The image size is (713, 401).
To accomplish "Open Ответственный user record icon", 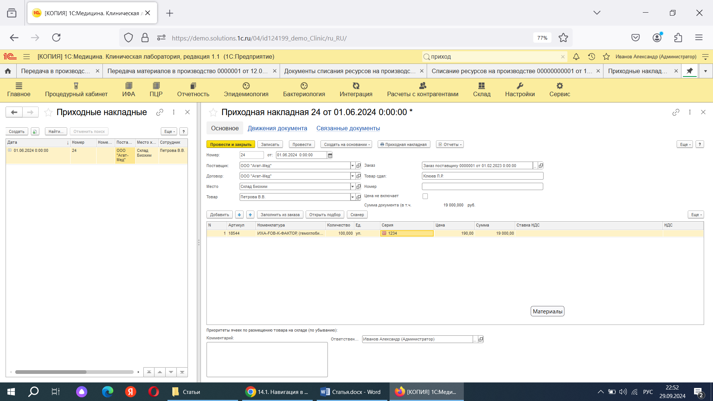I will [x=481, y=339].
